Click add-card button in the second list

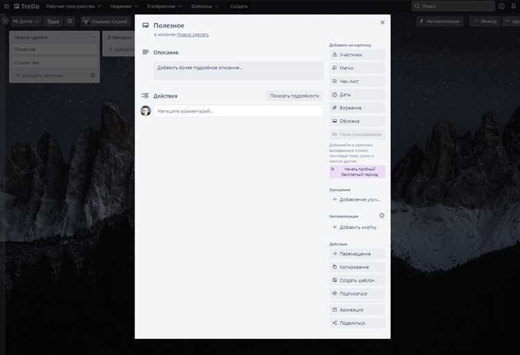pyautogui.click(x=121, y=49)
